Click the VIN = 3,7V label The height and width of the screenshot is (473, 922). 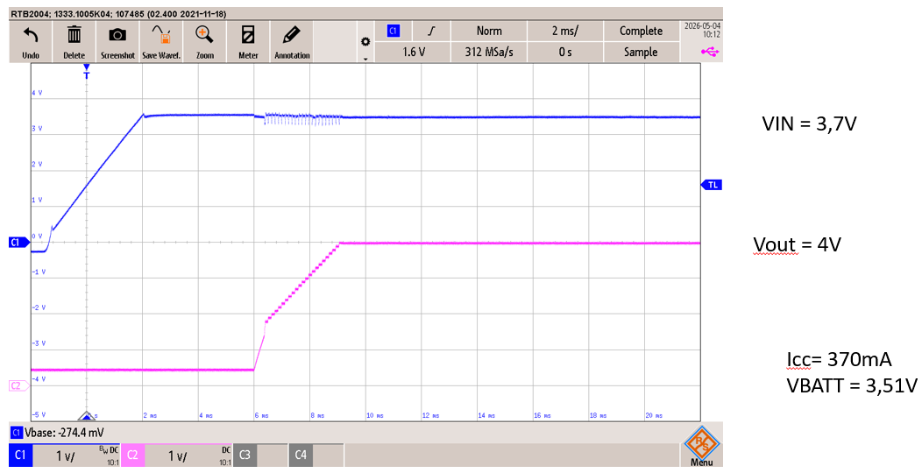[x=809, y=124]
